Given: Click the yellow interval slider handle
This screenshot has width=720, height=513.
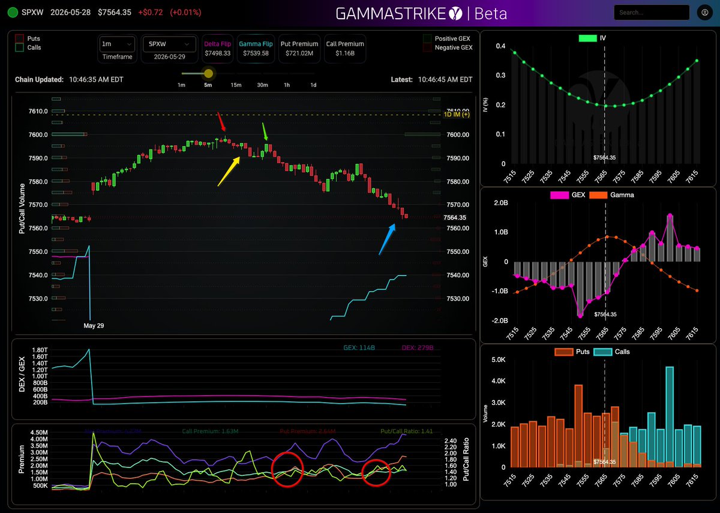Looking at the screenshot, I should (x=208, y=73).
